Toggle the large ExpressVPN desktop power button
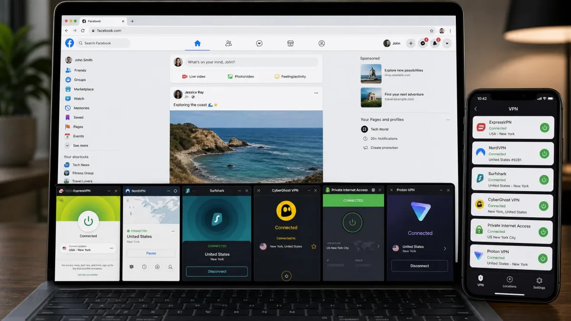The height and width of the screenshot is (321, 571). (88, 221)
